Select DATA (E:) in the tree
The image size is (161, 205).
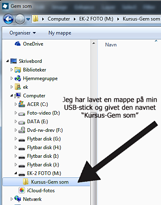(37, 122)
